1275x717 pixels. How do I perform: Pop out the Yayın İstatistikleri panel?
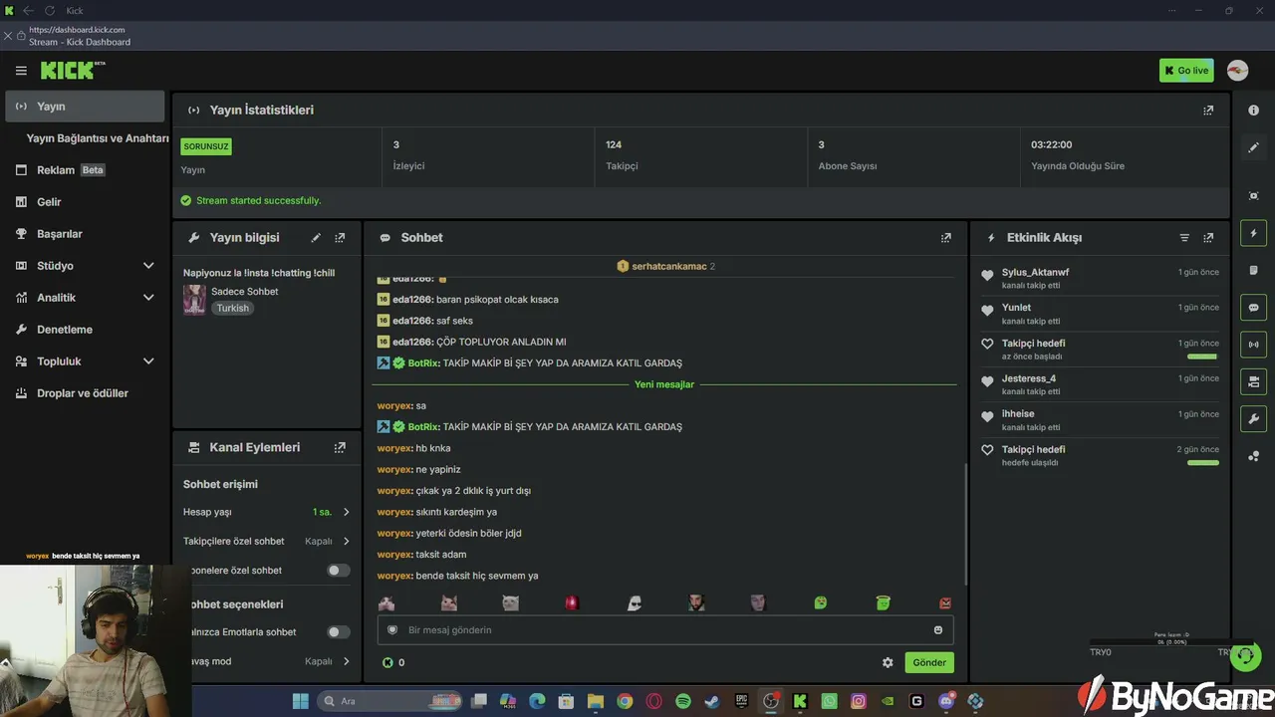point(1208,111)
